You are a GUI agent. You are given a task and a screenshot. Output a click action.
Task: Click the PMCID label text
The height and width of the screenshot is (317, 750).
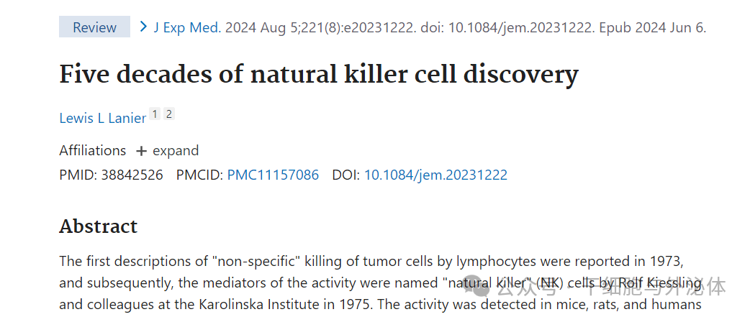click(200, 175)
